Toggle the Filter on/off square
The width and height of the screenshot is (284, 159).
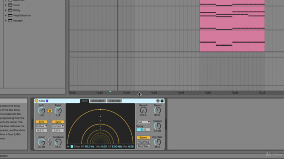point(72,147)
